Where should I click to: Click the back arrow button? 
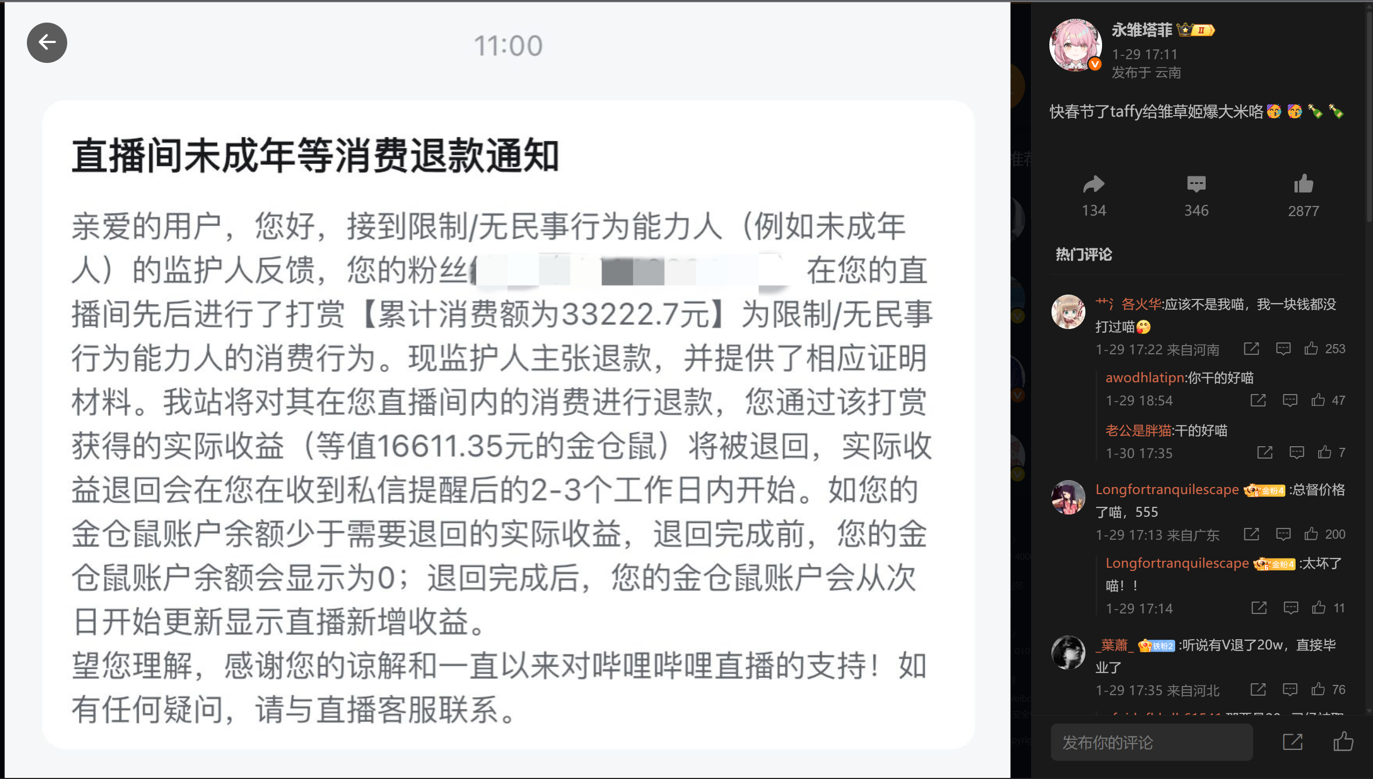coord(47,42)
